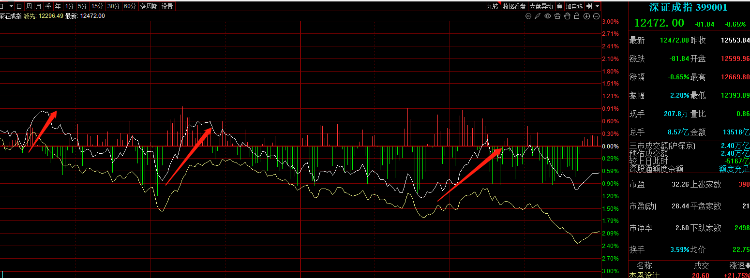Click the 深证成指 label above chart
Screen dimensions: 750x278
coord(11,16)
